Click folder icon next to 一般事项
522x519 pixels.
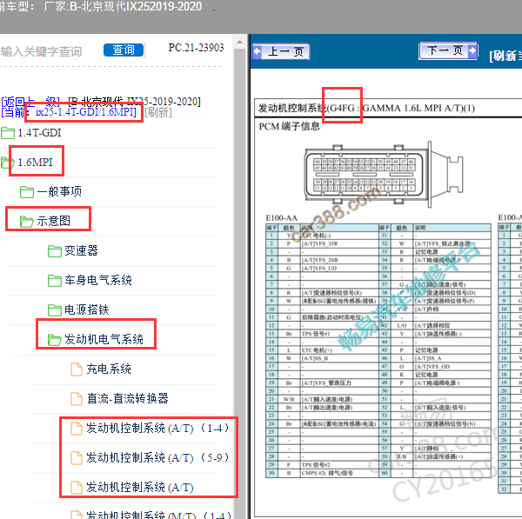(27, 192)
